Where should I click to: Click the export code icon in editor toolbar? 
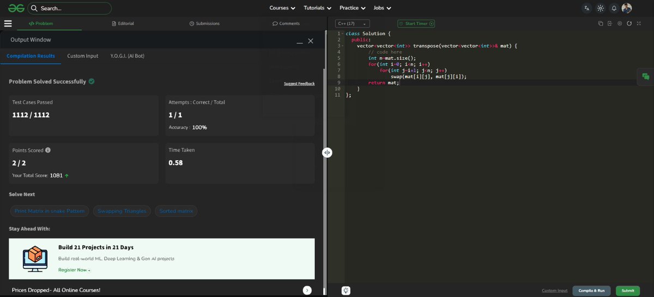[x=610, y=23]
